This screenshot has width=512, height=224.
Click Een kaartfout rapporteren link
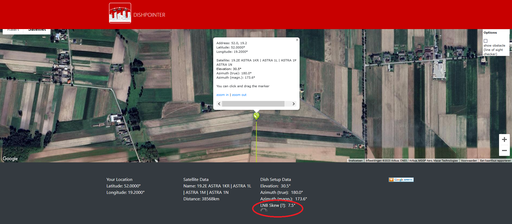pyautogui.click(x=495, y=161)
